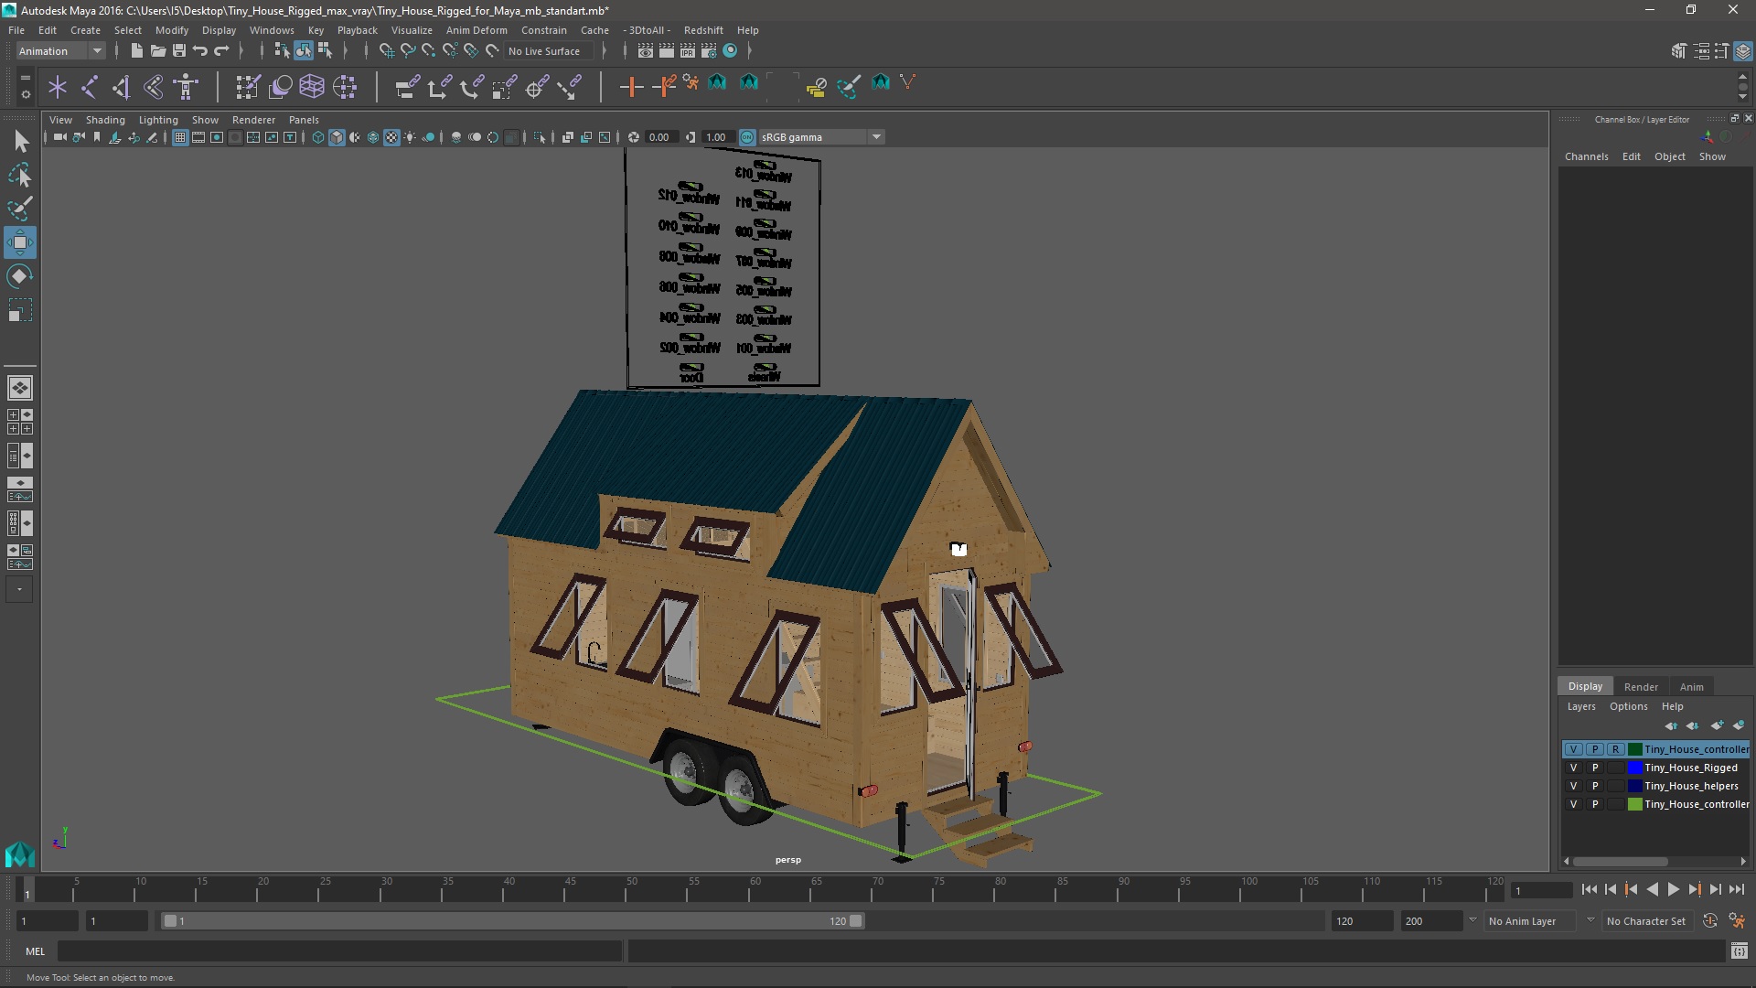Toggle textured display in viewport

[391, 137]
